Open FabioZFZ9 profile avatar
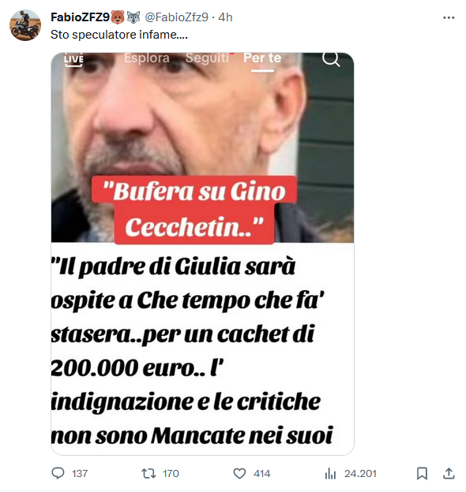466x492 pixels. click(x=25, y=25)
